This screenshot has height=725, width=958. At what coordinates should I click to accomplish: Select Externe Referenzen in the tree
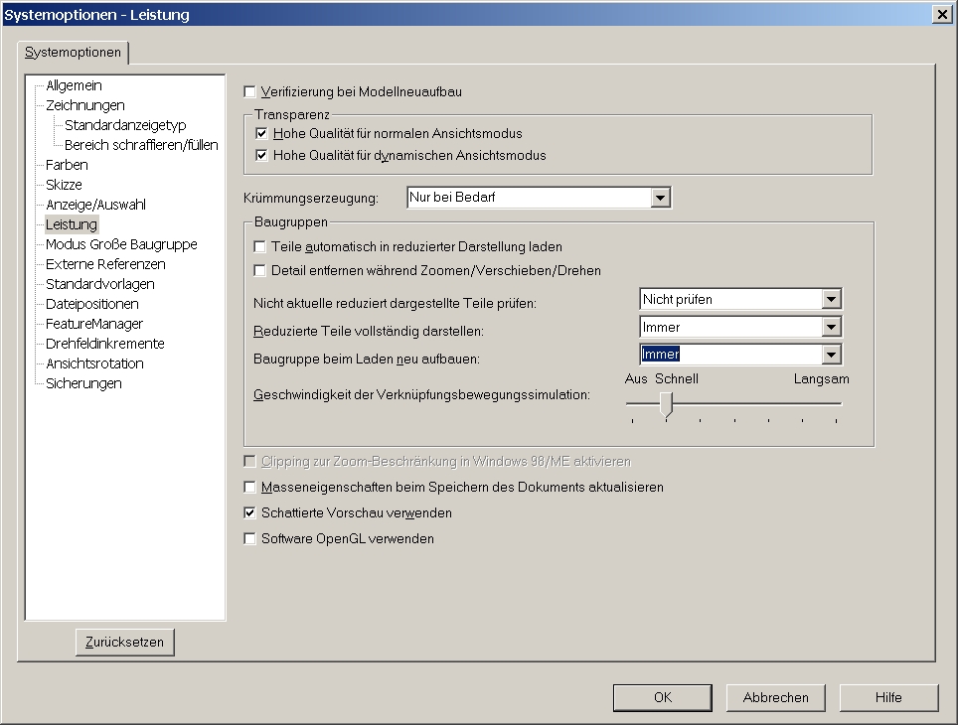pos(105,264)
